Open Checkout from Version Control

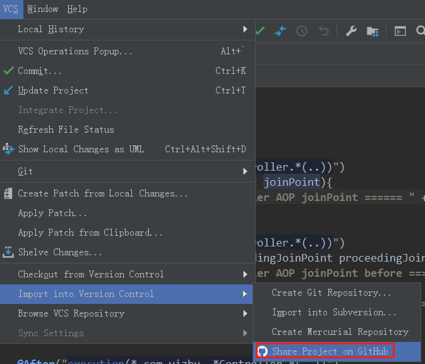point(128,274)
